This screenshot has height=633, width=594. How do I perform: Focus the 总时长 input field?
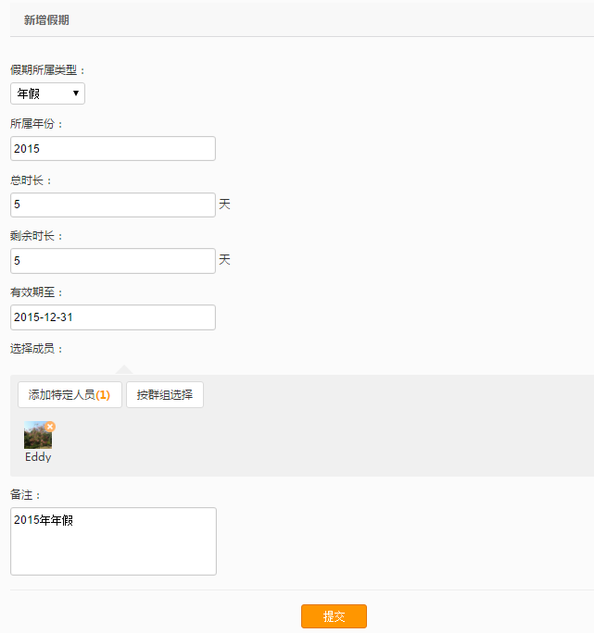click(113, 205)
